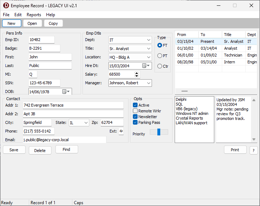The height and width of the screenshot is (206, 260).
Task: Select the Technician history row
Action: coord(216,55)
